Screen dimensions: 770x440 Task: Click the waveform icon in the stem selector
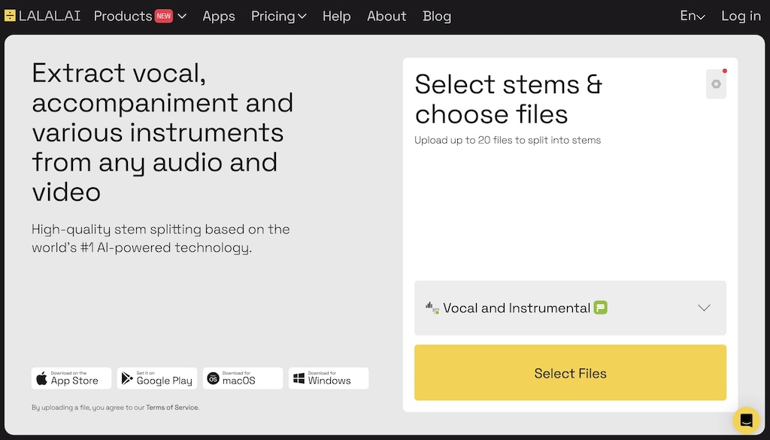pyautogui.click(x=432, y=308)
